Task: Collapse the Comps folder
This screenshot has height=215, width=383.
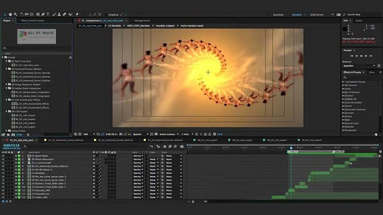Action: tap(3, 58)
